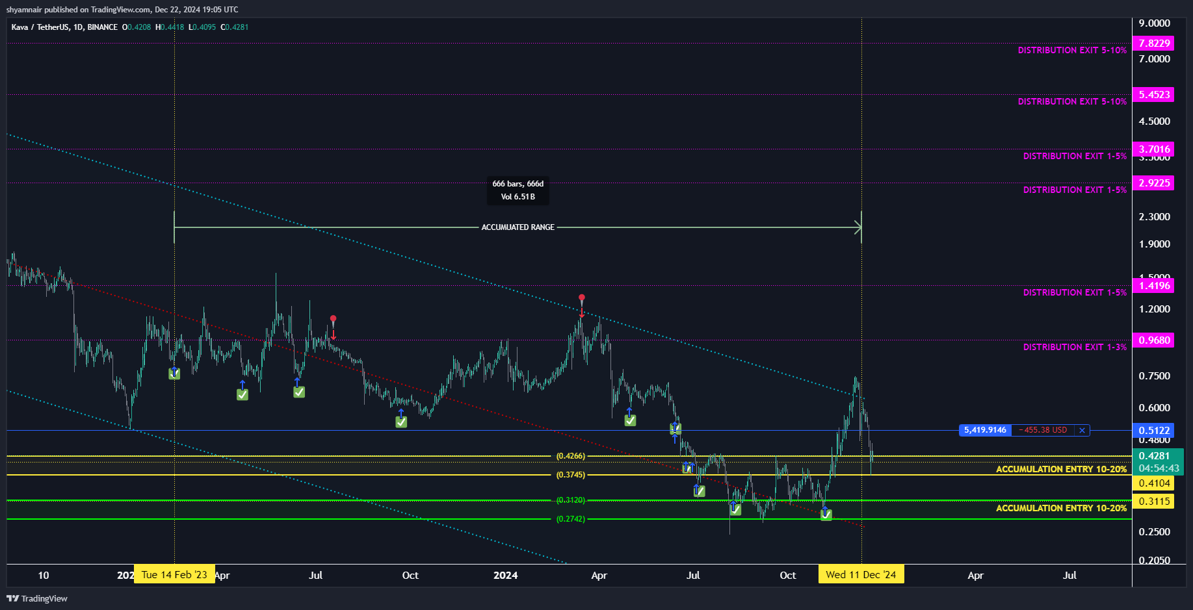Select the yellow 0.3115 price label
The image size is (1193, 610).
point(1153,502)
